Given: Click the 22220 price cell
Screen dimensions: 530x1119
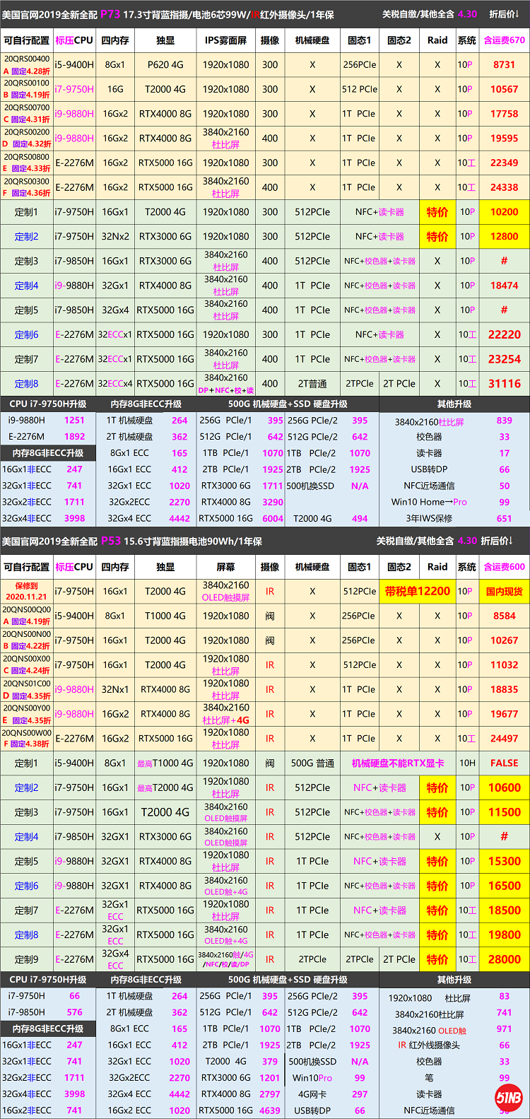Looking at the screenshot, I should pos(504,335).
